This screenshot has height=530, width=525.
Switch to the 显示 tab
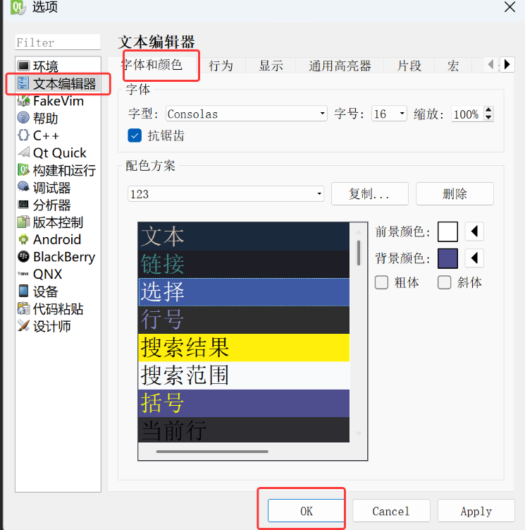point(271,66)
